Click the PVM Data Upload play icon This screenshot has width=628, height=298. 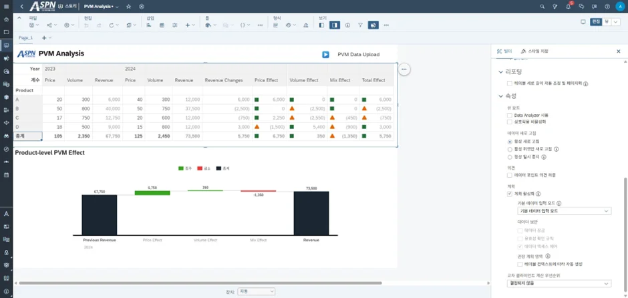(325, 55)
